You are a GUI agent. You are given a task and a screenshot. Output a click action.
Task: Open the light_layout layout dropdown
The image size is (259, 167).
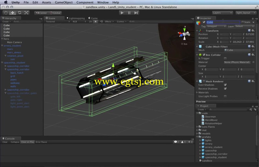246,13
